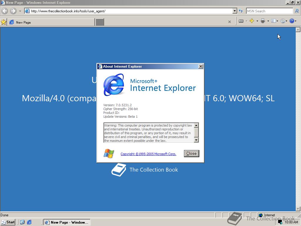The height and width of the screenshot is (226, 301).
Task: Open Copyright 1995-2005 Microsoft Corp. link
Action: (148, 154)
